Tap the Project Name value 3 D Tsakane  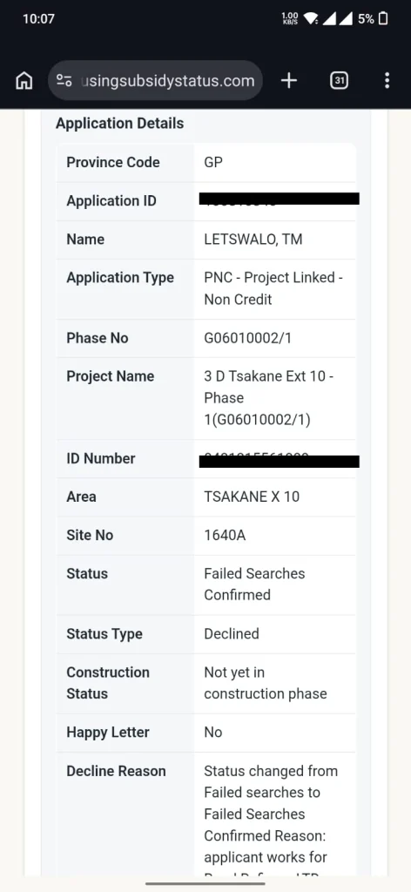(269, 398)
